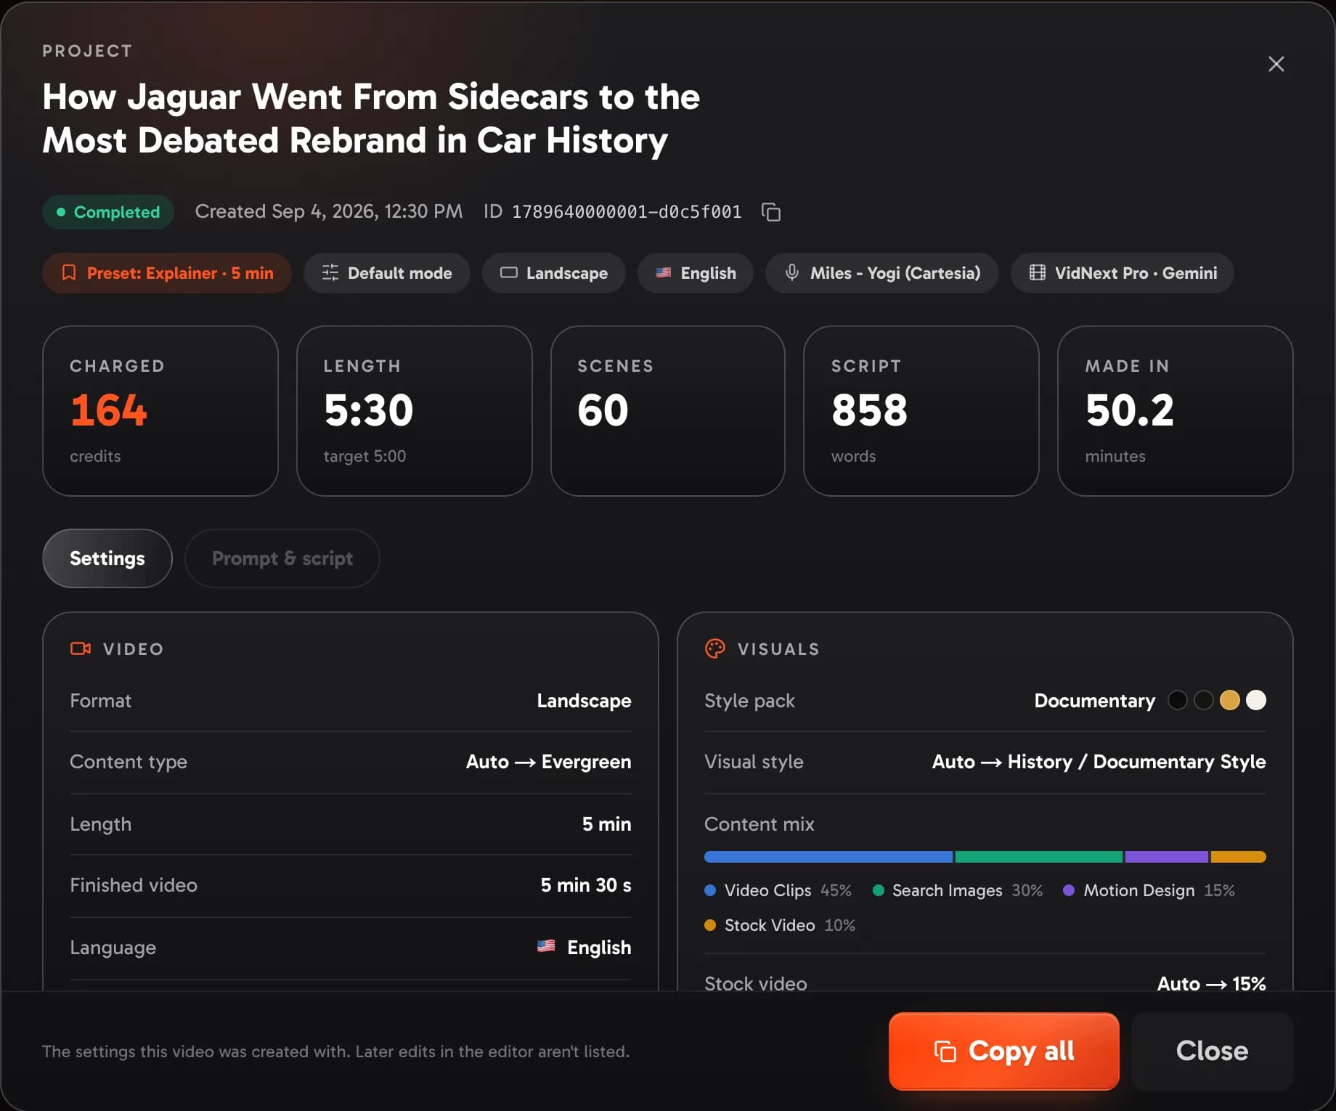Screen dimensions: 1336x1111
Task: Click the Copy all button
Action: pyautogui.click(x=1004, y=1051)
